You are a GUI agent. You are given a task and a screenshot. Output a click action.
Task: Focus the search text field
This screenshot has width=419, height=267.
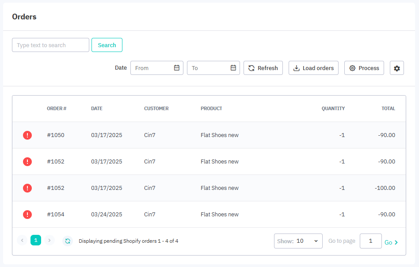coord(50,45)
